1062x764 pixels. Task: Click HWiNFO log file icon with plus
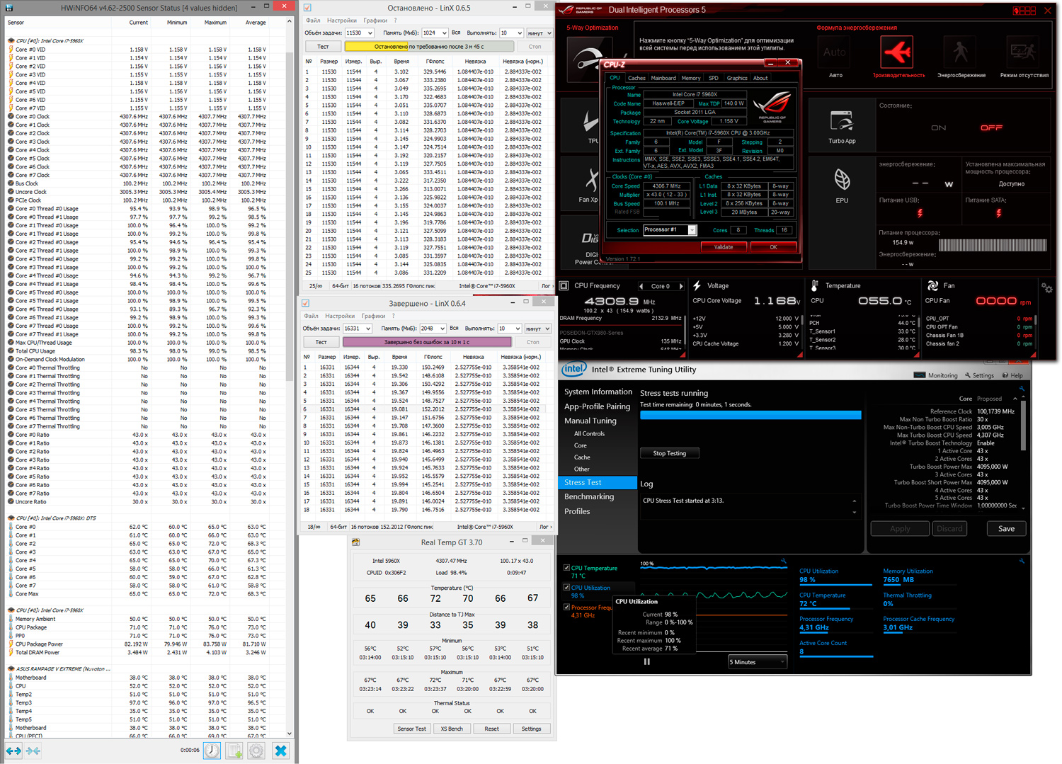click(234, 751)
